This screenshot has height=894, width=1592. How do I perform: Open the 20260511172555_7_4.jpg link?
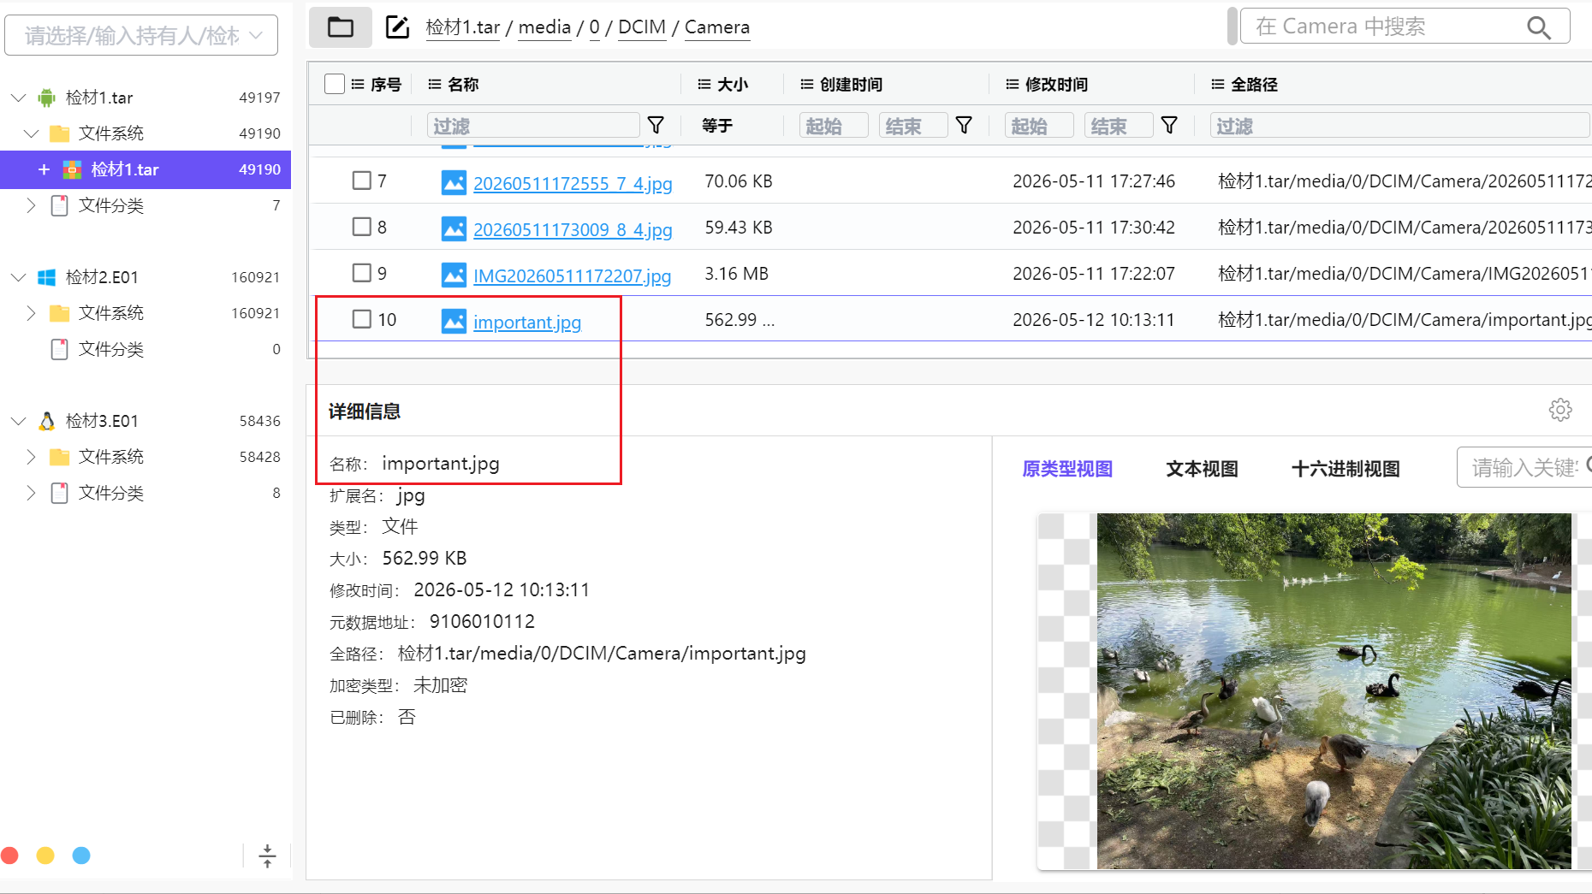(573, 184)
